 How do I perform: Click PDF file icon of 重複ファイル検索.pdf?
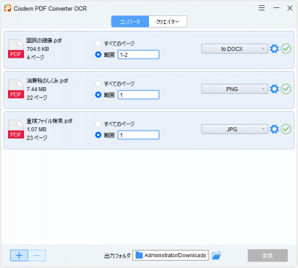click(16, 129)
